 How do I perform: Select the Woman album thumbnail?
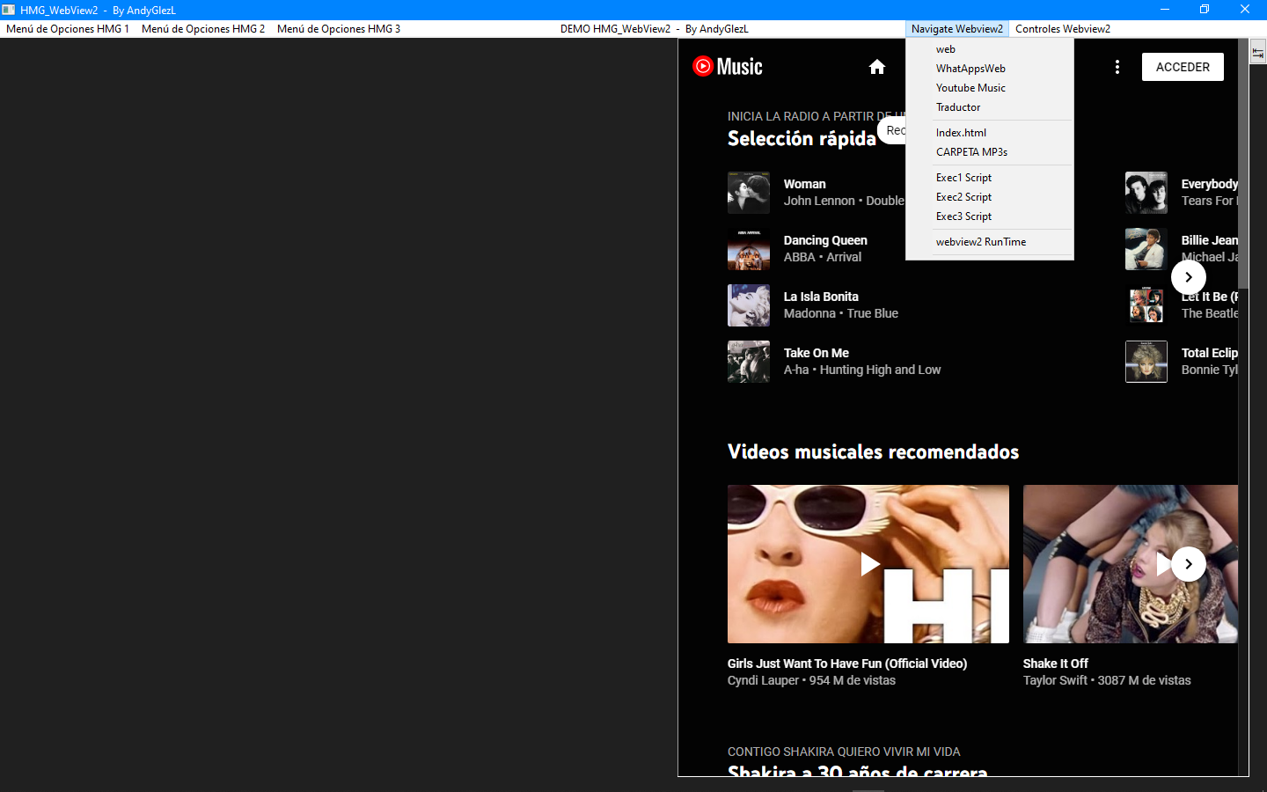click(748, 193)
